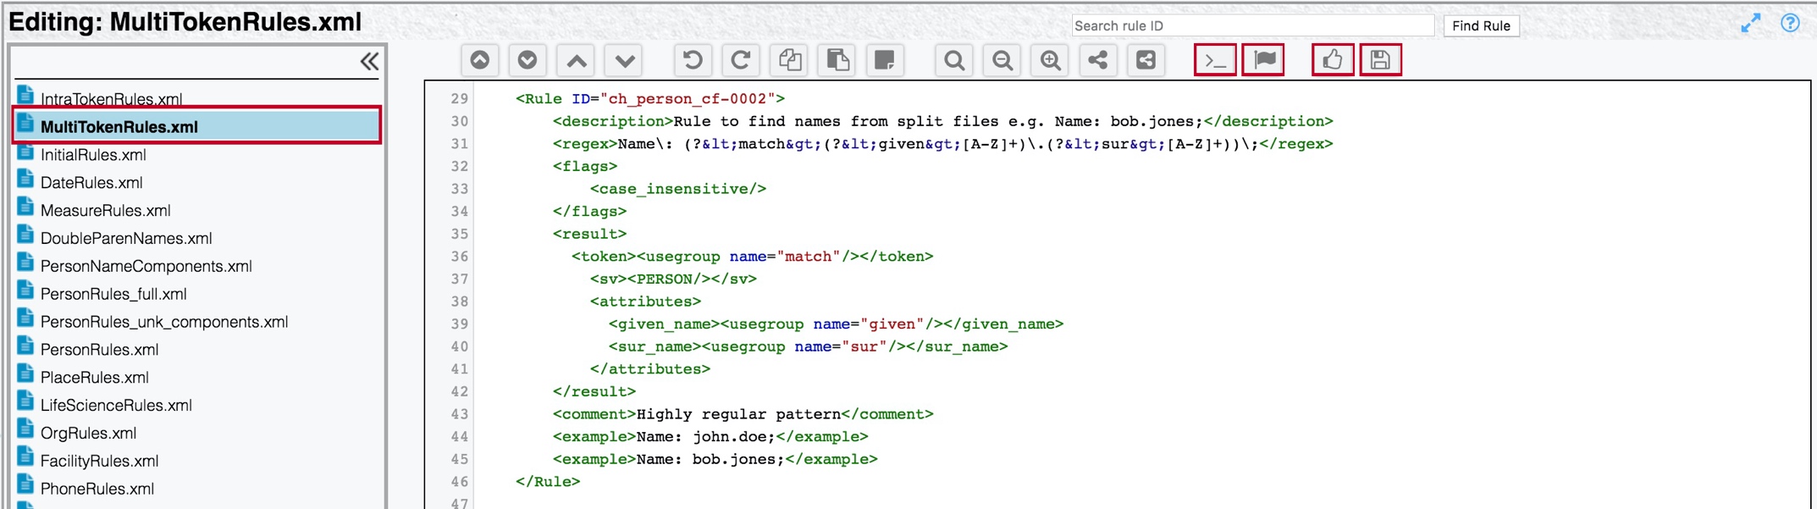This screenshot has height=509, width=1817.
Task: Open PersonRules_full.xml in file list
Action: point(113,294)
